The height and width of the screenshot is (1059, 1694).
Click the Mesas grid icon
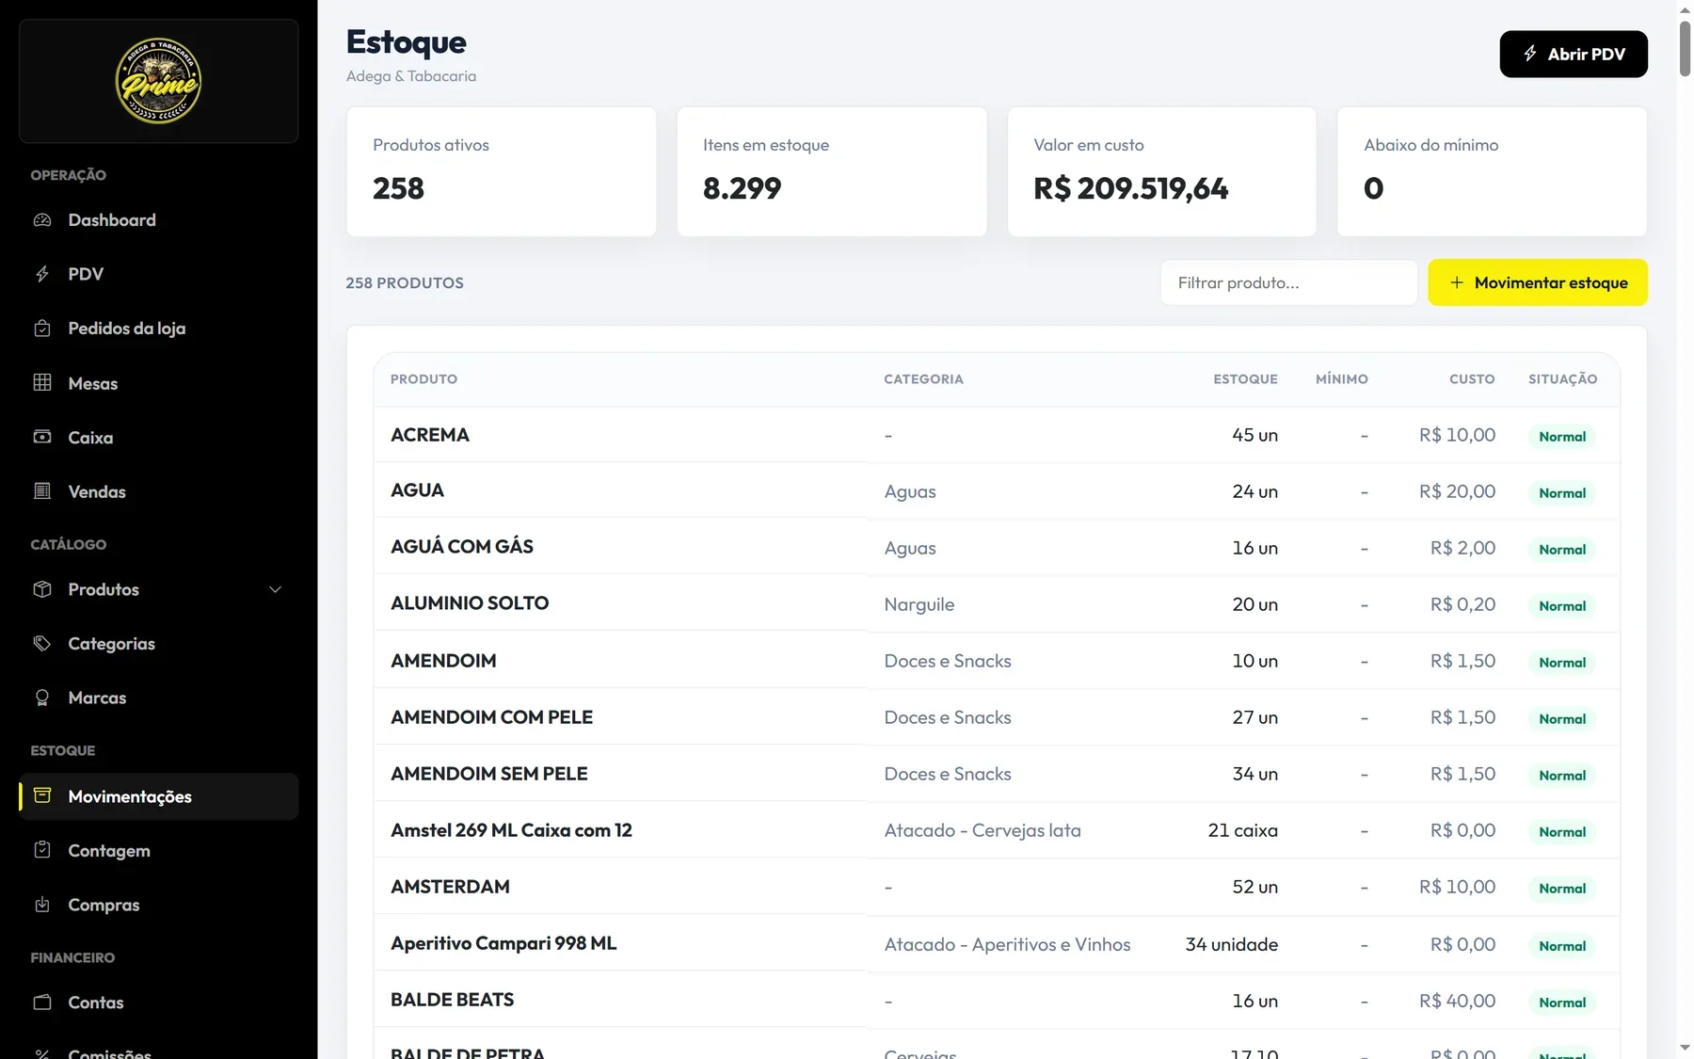coord(42,382)
